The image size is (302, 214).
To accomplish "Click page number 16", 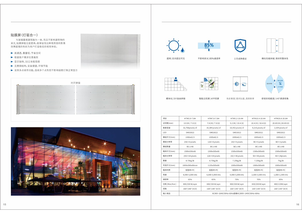I will pyautogui.click(x=298, y=205).
